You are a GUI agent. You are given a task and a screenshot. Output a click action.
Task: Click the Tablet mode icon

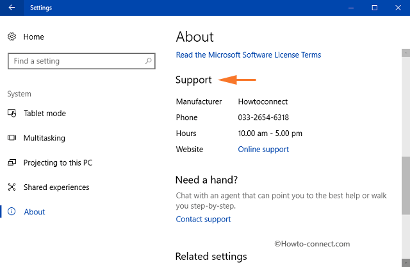[12, 113]
